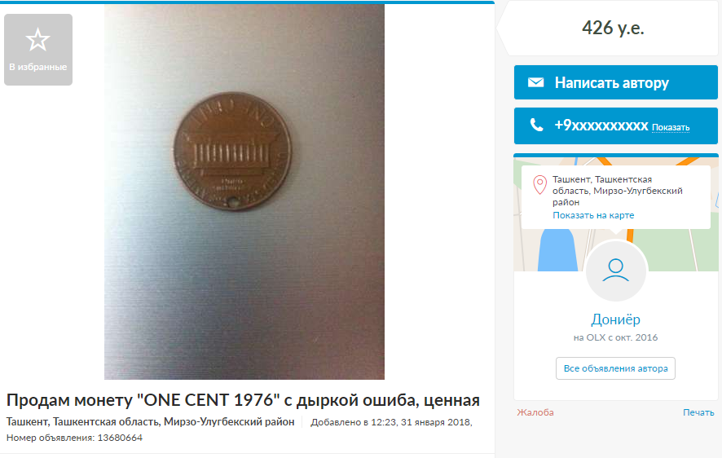Image resolution: width=722 pixels, height=458 pixels.
Task: Click the address text 'Ташкент, Ташкентская область' on map card
Action: (x=618, y=191)
